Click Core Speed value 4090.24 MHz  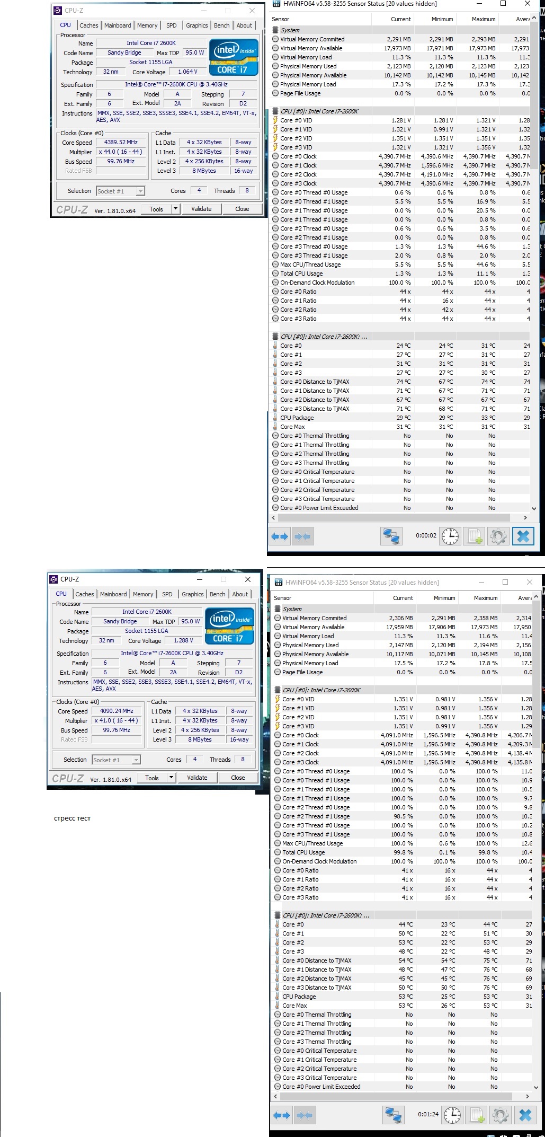(x=117, y=711)
